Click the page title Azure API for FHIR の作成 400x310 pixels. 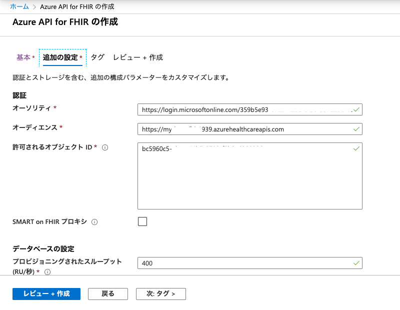point(65,22)
